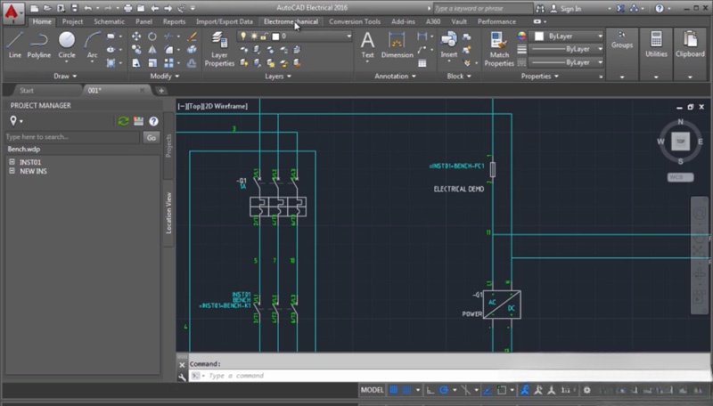Open the Reports ribbon tab
Viewport: 713px width, 406px height.
[174, 21]
